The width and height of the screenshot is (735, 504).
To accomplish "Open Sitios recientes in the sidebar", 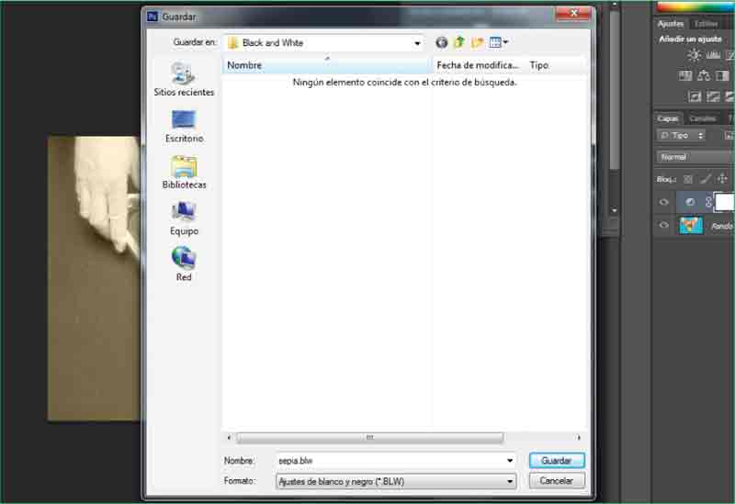I will click(x=184, y=79).
